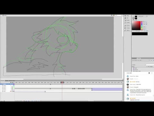Toggle the cyan outline square on second layer
The width and height of the screenshot is (154, 116).
point(14,86)
